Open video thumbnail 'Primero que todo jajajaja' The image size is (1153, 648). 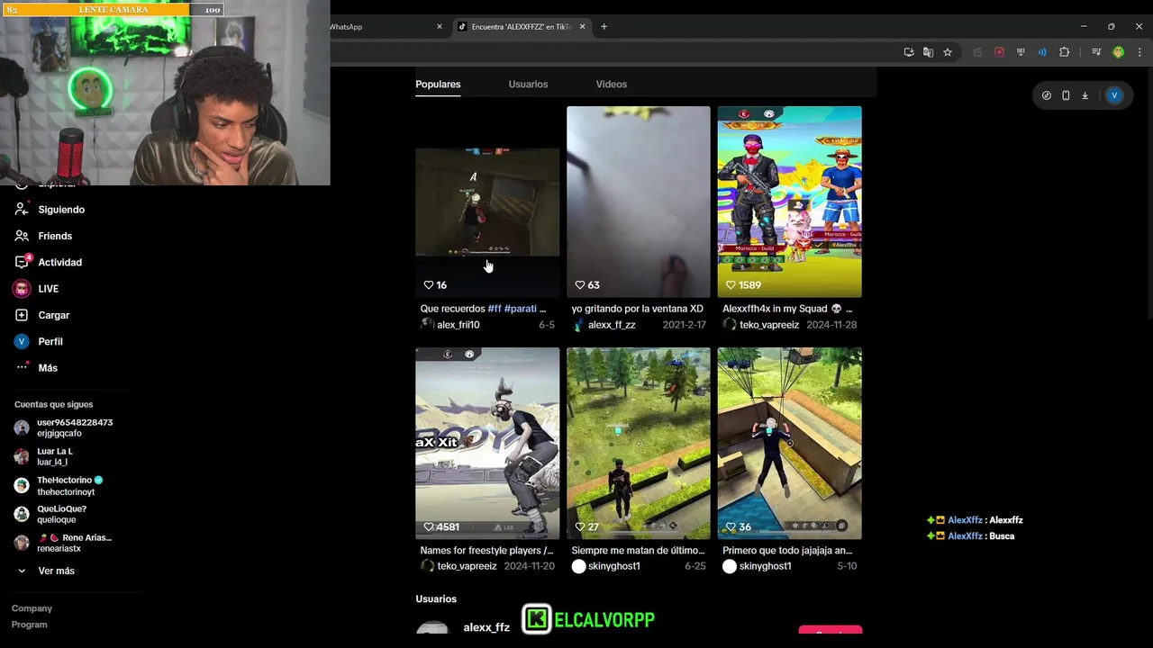click(x=789, y=443)
